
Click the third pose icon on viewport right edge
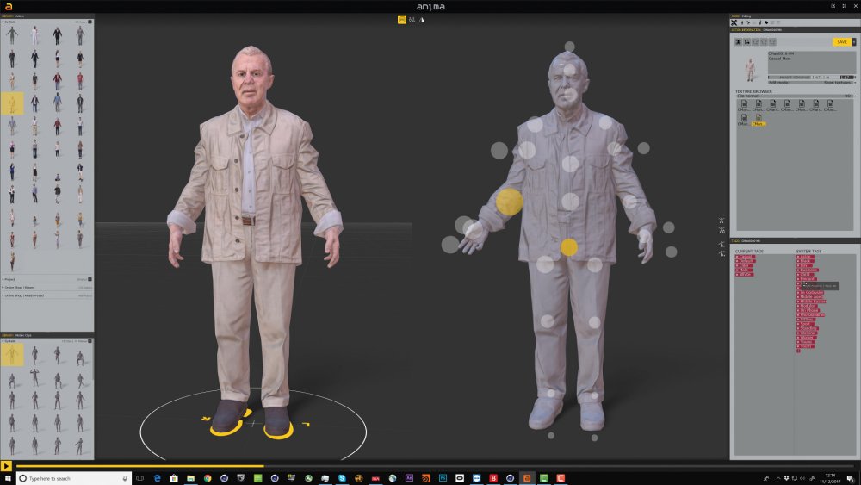(722, 244)
